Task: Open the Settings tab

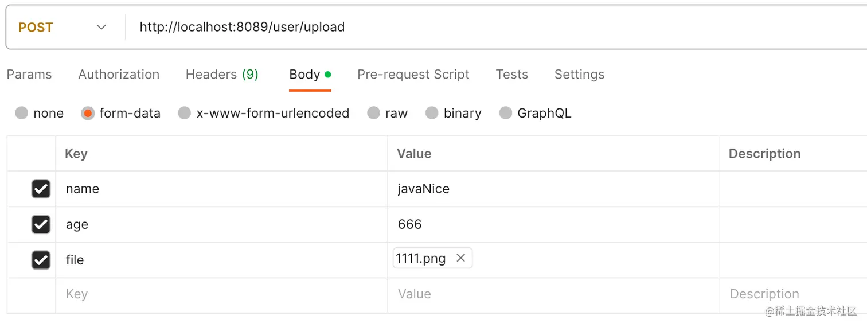Action: tap(579, 75)
